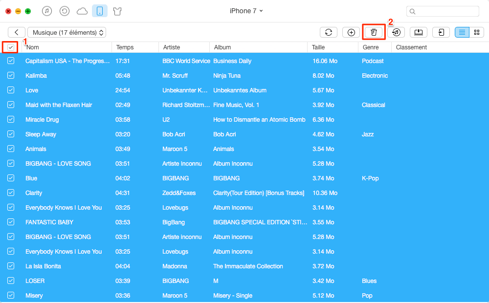The image size is (489, 303).
Task: Click artist 'U2'
Action: (x=166, y=120)
